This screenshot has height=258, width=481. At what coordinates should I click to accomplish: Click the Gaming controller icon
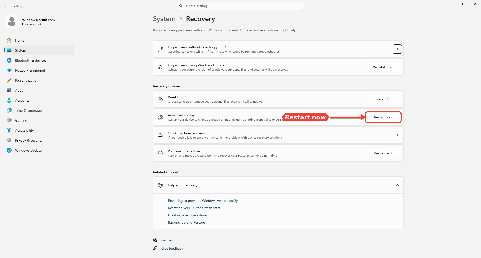(x=9, y=120)
